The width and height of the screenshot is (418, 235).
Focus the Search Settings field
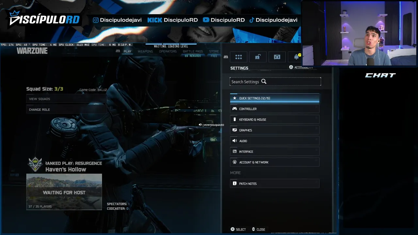[x=275, y=82]
